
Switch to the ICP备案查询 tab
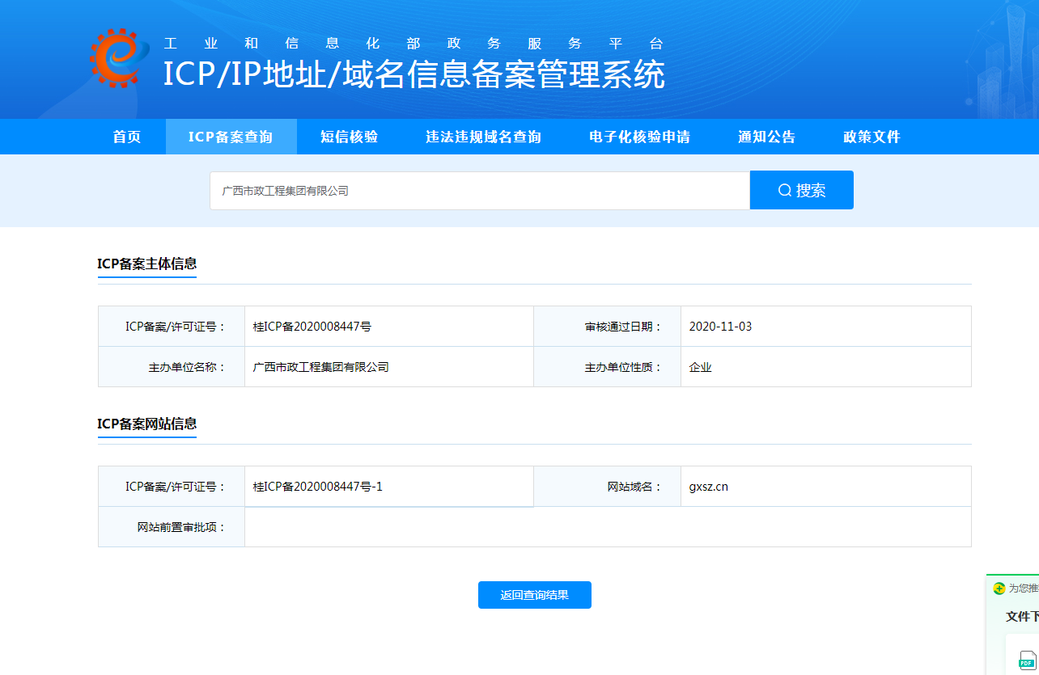pyautogui.click(x=231, y=137)
